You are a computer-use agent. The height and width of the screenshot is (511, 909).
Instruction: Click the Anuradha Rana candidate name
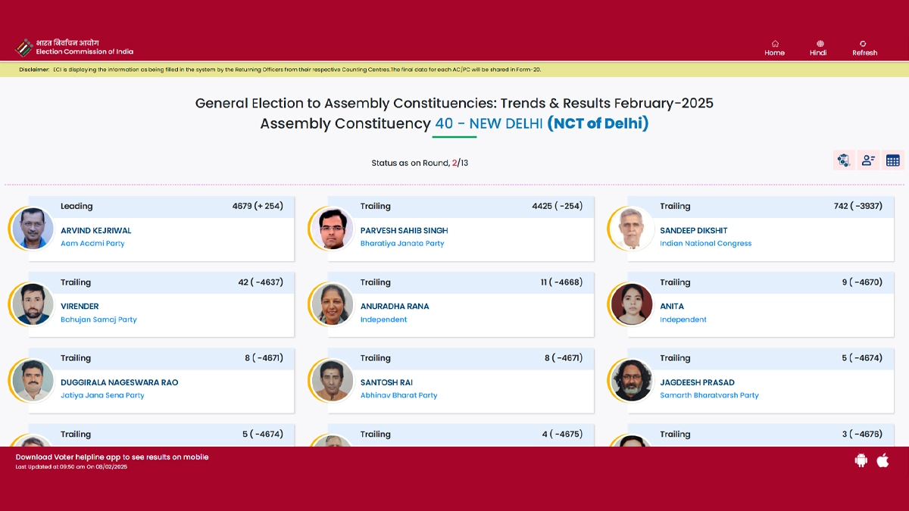[395, 307]
